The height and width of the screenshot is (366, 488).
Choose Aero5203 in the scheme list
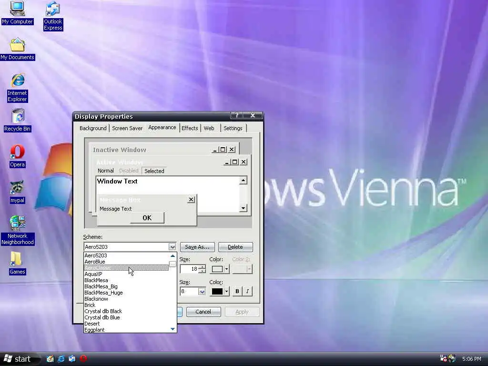[x=126, y=255]
